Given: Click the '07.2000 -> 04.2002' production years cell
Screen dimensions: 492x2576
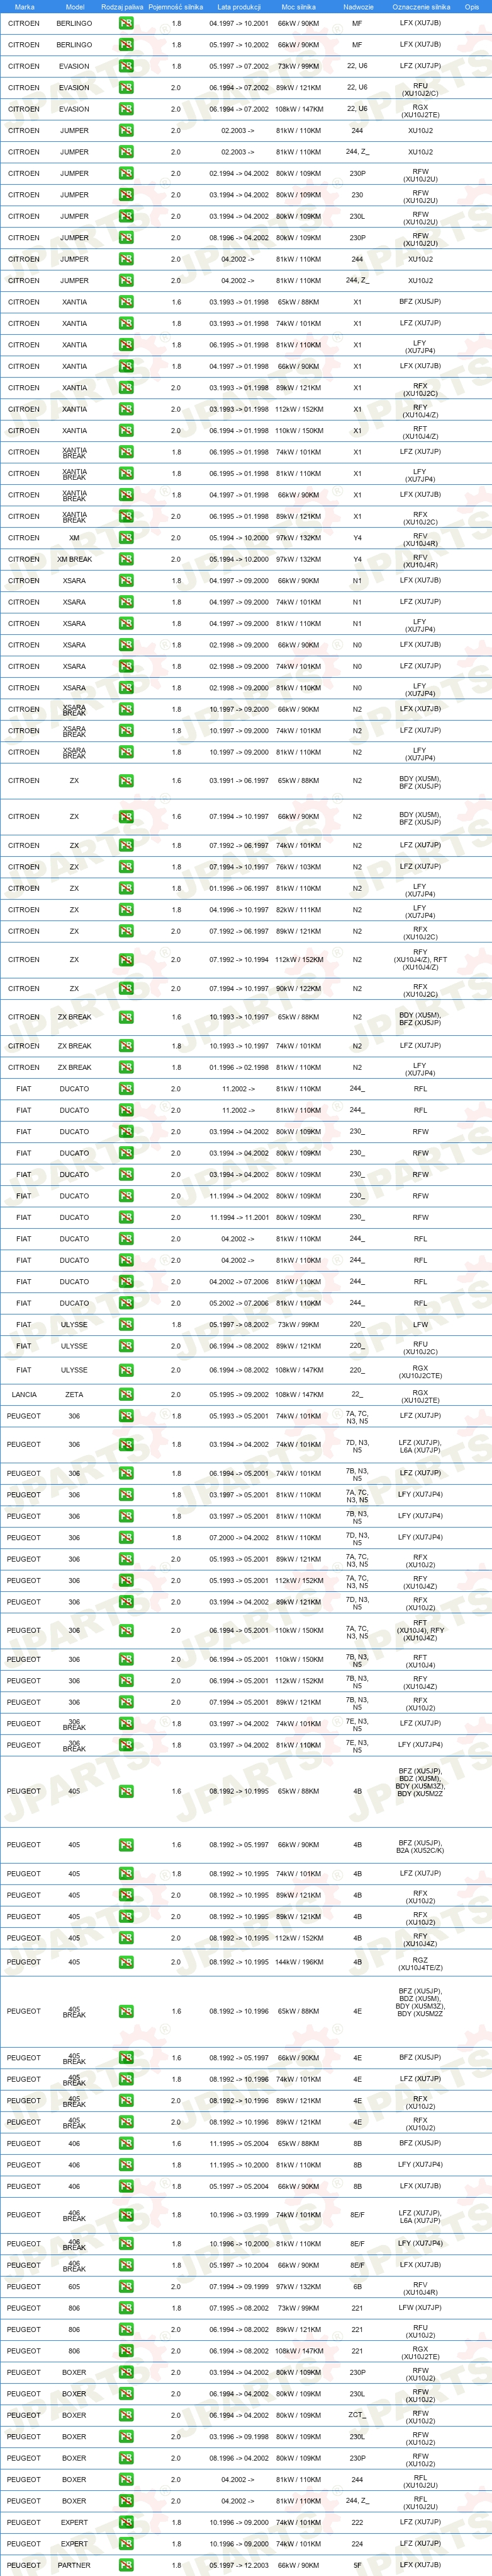Looking at the screenshot, I should (x=238, y=1538).
